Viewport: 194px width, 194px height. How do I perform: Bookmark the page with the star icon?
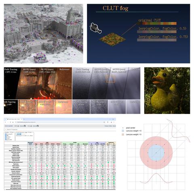(x=104, y=122)
